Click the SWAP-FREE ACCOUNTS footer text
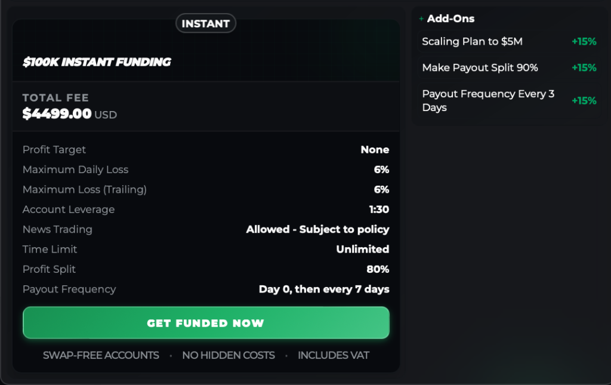 click(x=101, y=355)
